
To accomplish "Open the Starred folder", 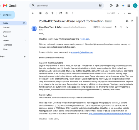I will (6, 27).
